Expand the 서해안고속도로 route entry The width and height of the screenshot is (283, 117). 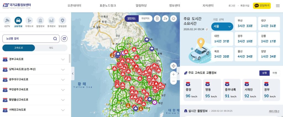click(x=35, y=110)
